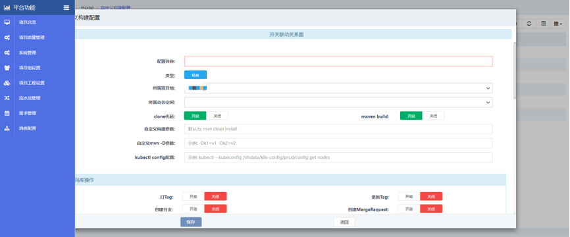
Task: Enable 打Tag by clicking 开启
Action: pyautogui.click(x=194, y=197)
